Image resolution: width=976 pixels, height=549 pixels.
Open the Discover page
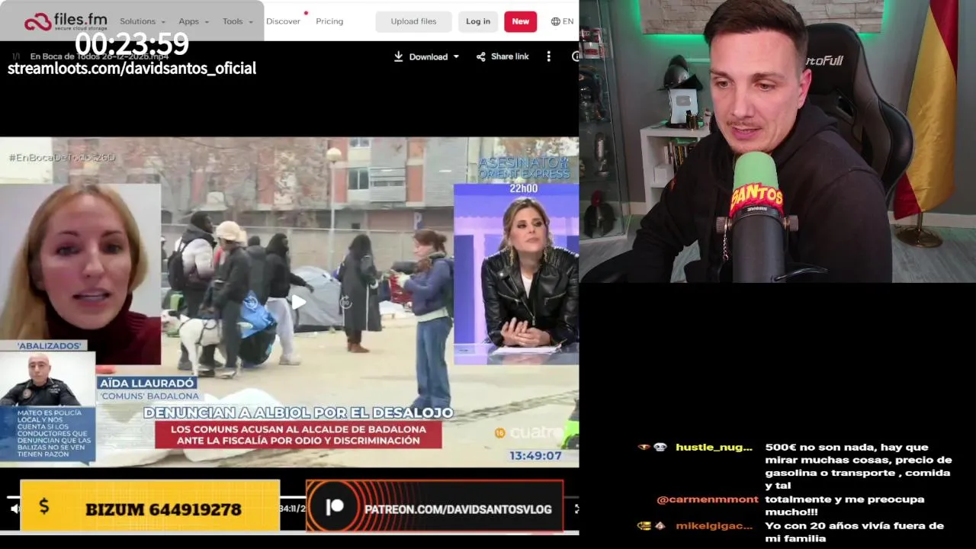(x=283, y=21)
